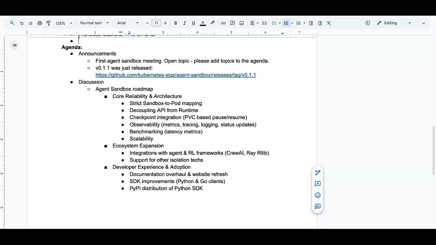Click the "Observability" bullet line

(193, 125)
